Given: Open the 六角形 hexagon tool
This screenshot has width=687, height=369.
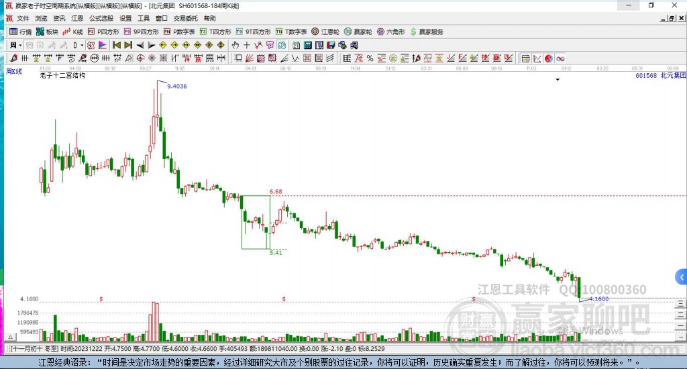Looking at the screenshot, I should (391, 32).
